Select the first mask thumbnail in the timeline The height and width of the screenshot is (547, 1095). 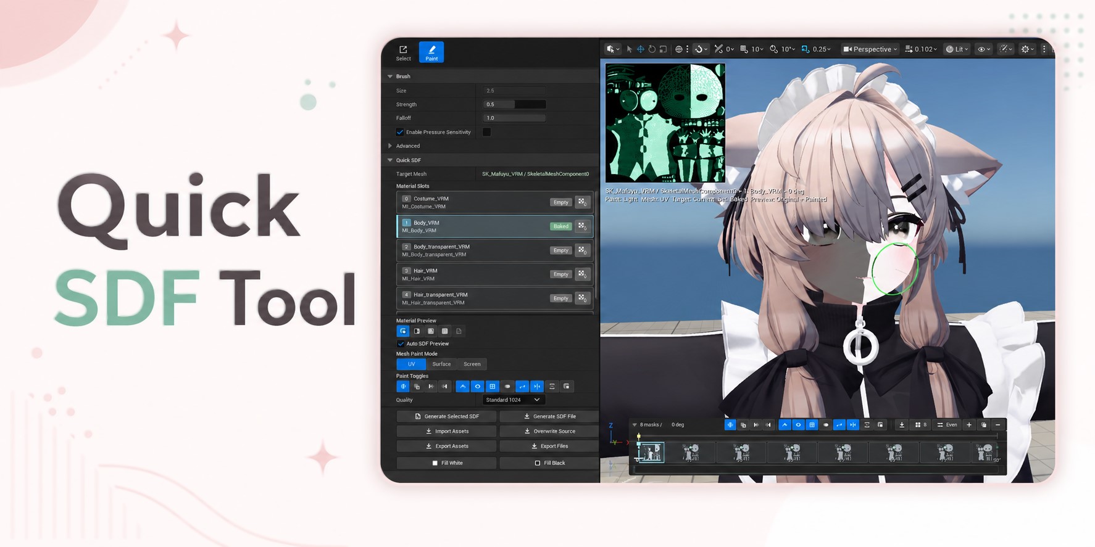coord(650,453)
